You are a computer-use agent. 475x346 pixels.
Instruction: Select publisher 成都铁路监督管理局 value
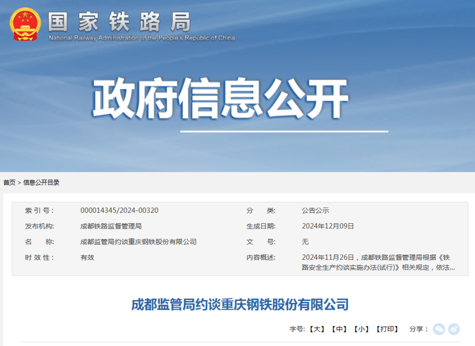(111, 226)
